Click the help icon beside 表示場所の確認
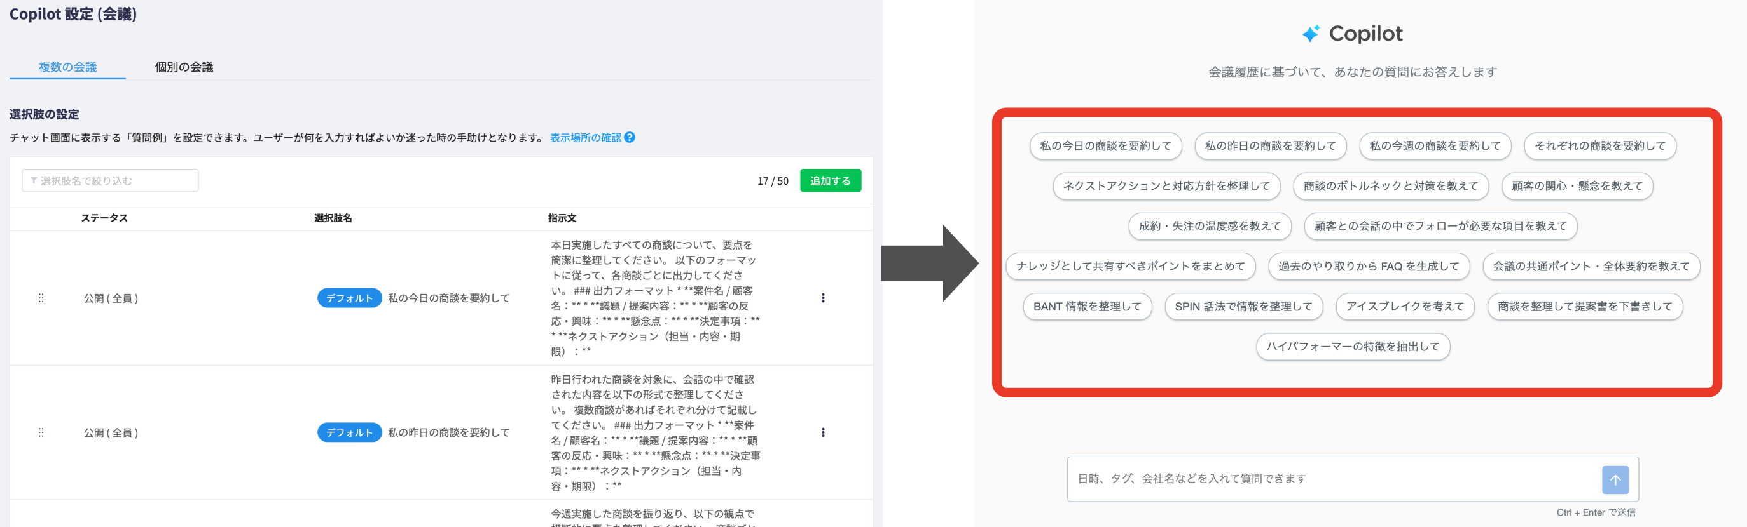The height and width of the screenshot is (527, 1747). click(x=630, y=138)
